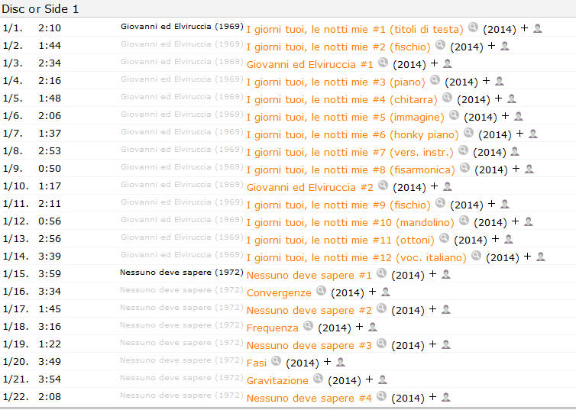
Task: Click person icon on #7 (vers. instr.) row
Action: click(x=515, y=151)
